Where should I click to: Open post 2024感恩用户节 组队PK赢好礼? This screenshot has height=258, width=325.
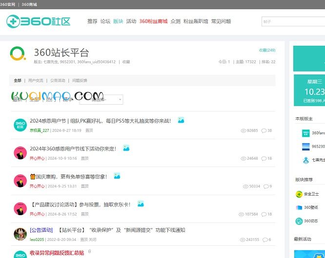coord(101,121)
